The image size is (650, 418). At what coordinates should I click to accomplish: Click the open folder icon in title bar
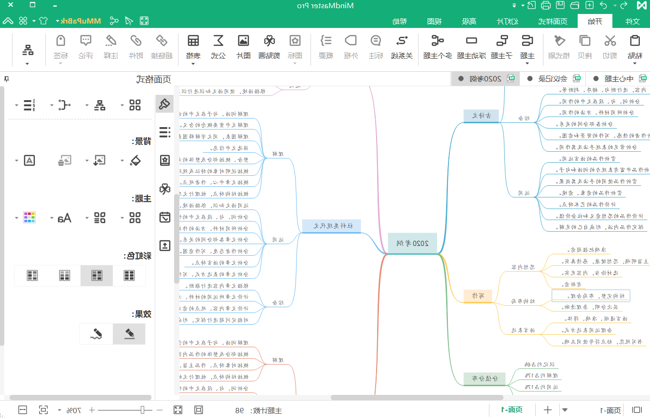pos(575,5)
